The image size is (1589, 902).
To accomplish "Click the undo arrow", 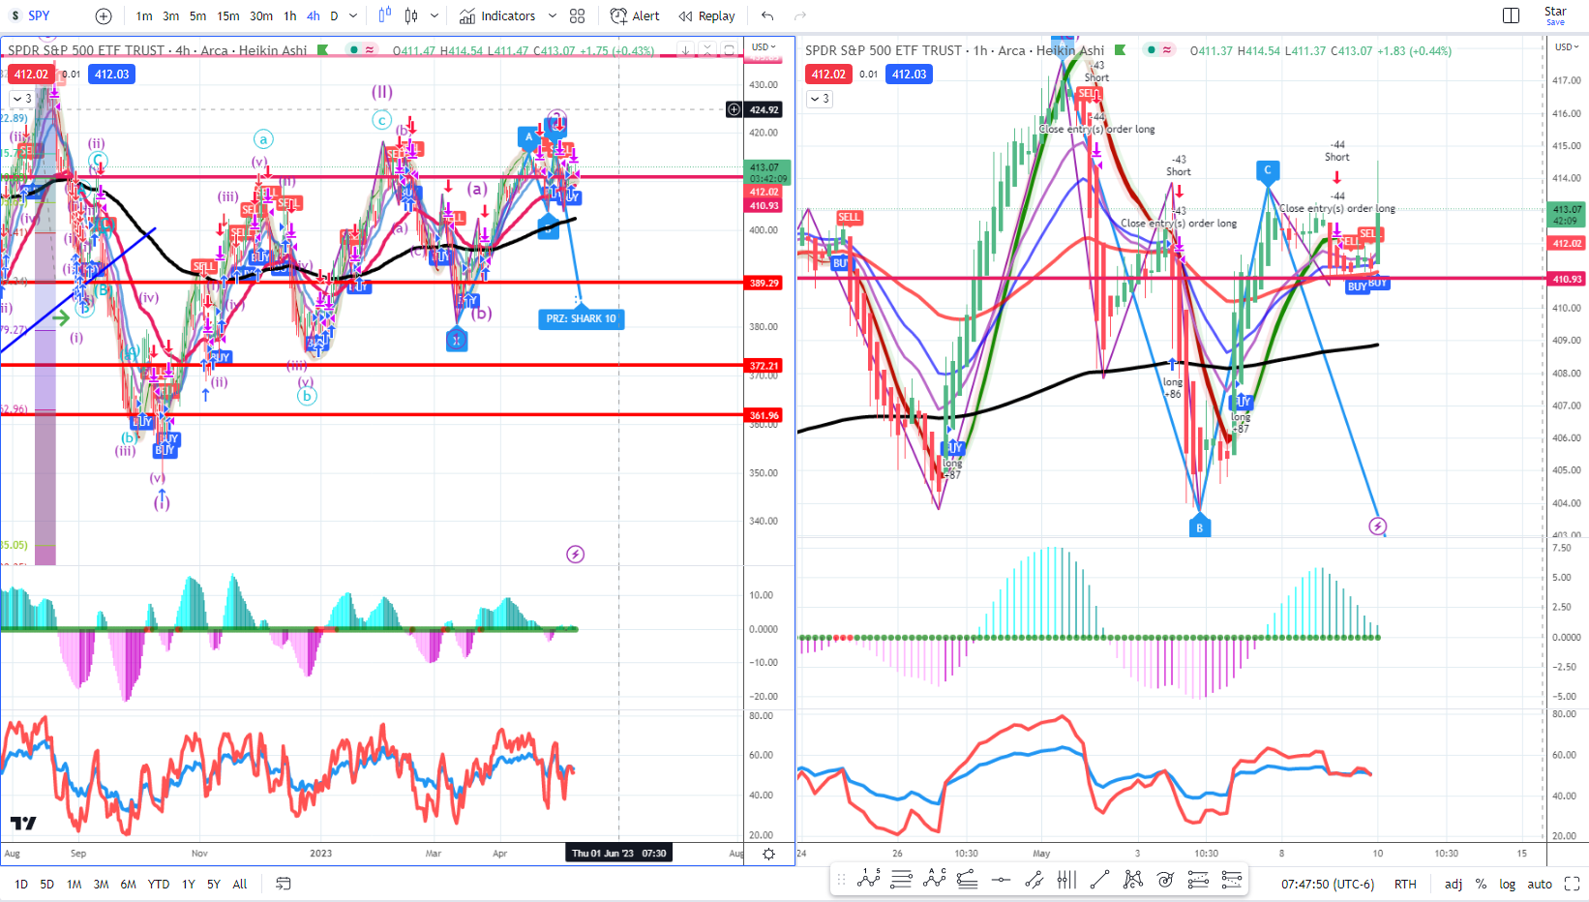I will click(x=767, y=15).
